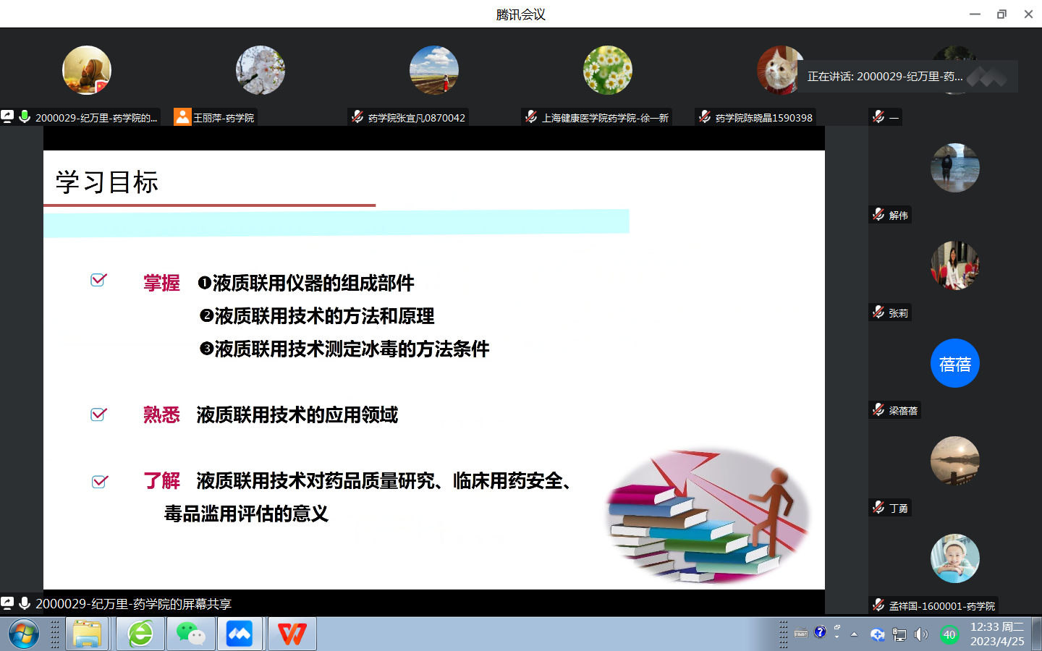Click the muted mic icon beside 解伟
The image size is (1042, 651).
[878, 215]
